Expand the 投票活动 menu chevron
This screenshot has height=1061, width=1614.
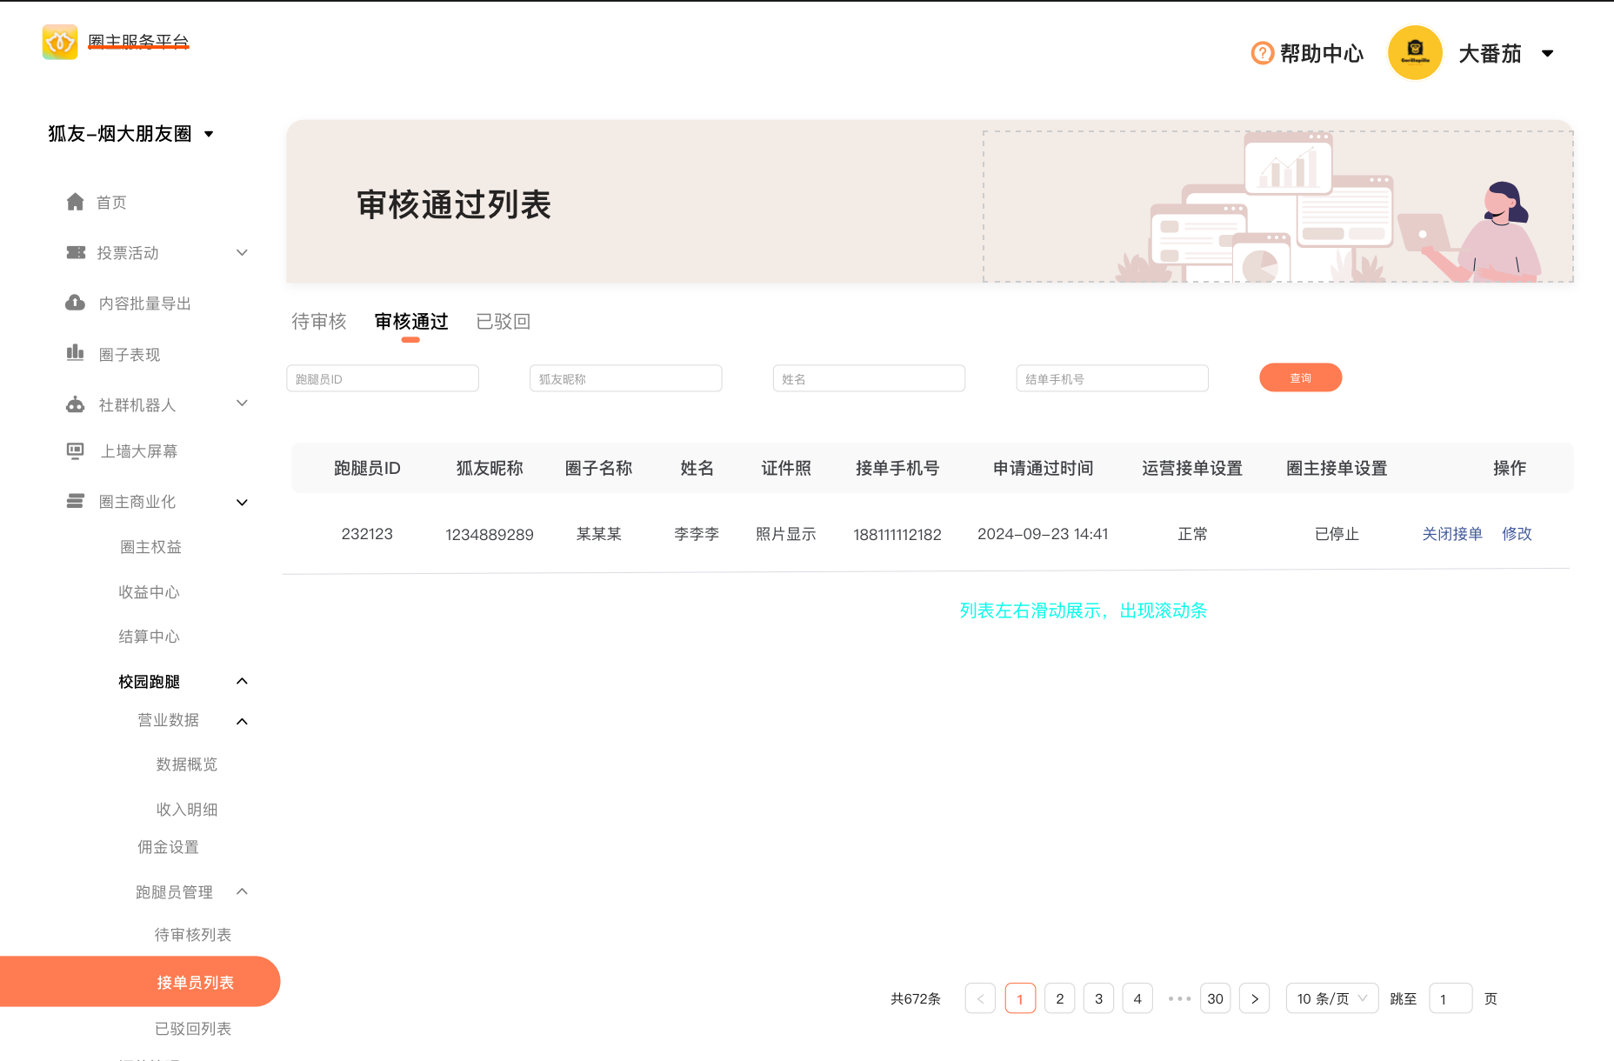point(243,252)
